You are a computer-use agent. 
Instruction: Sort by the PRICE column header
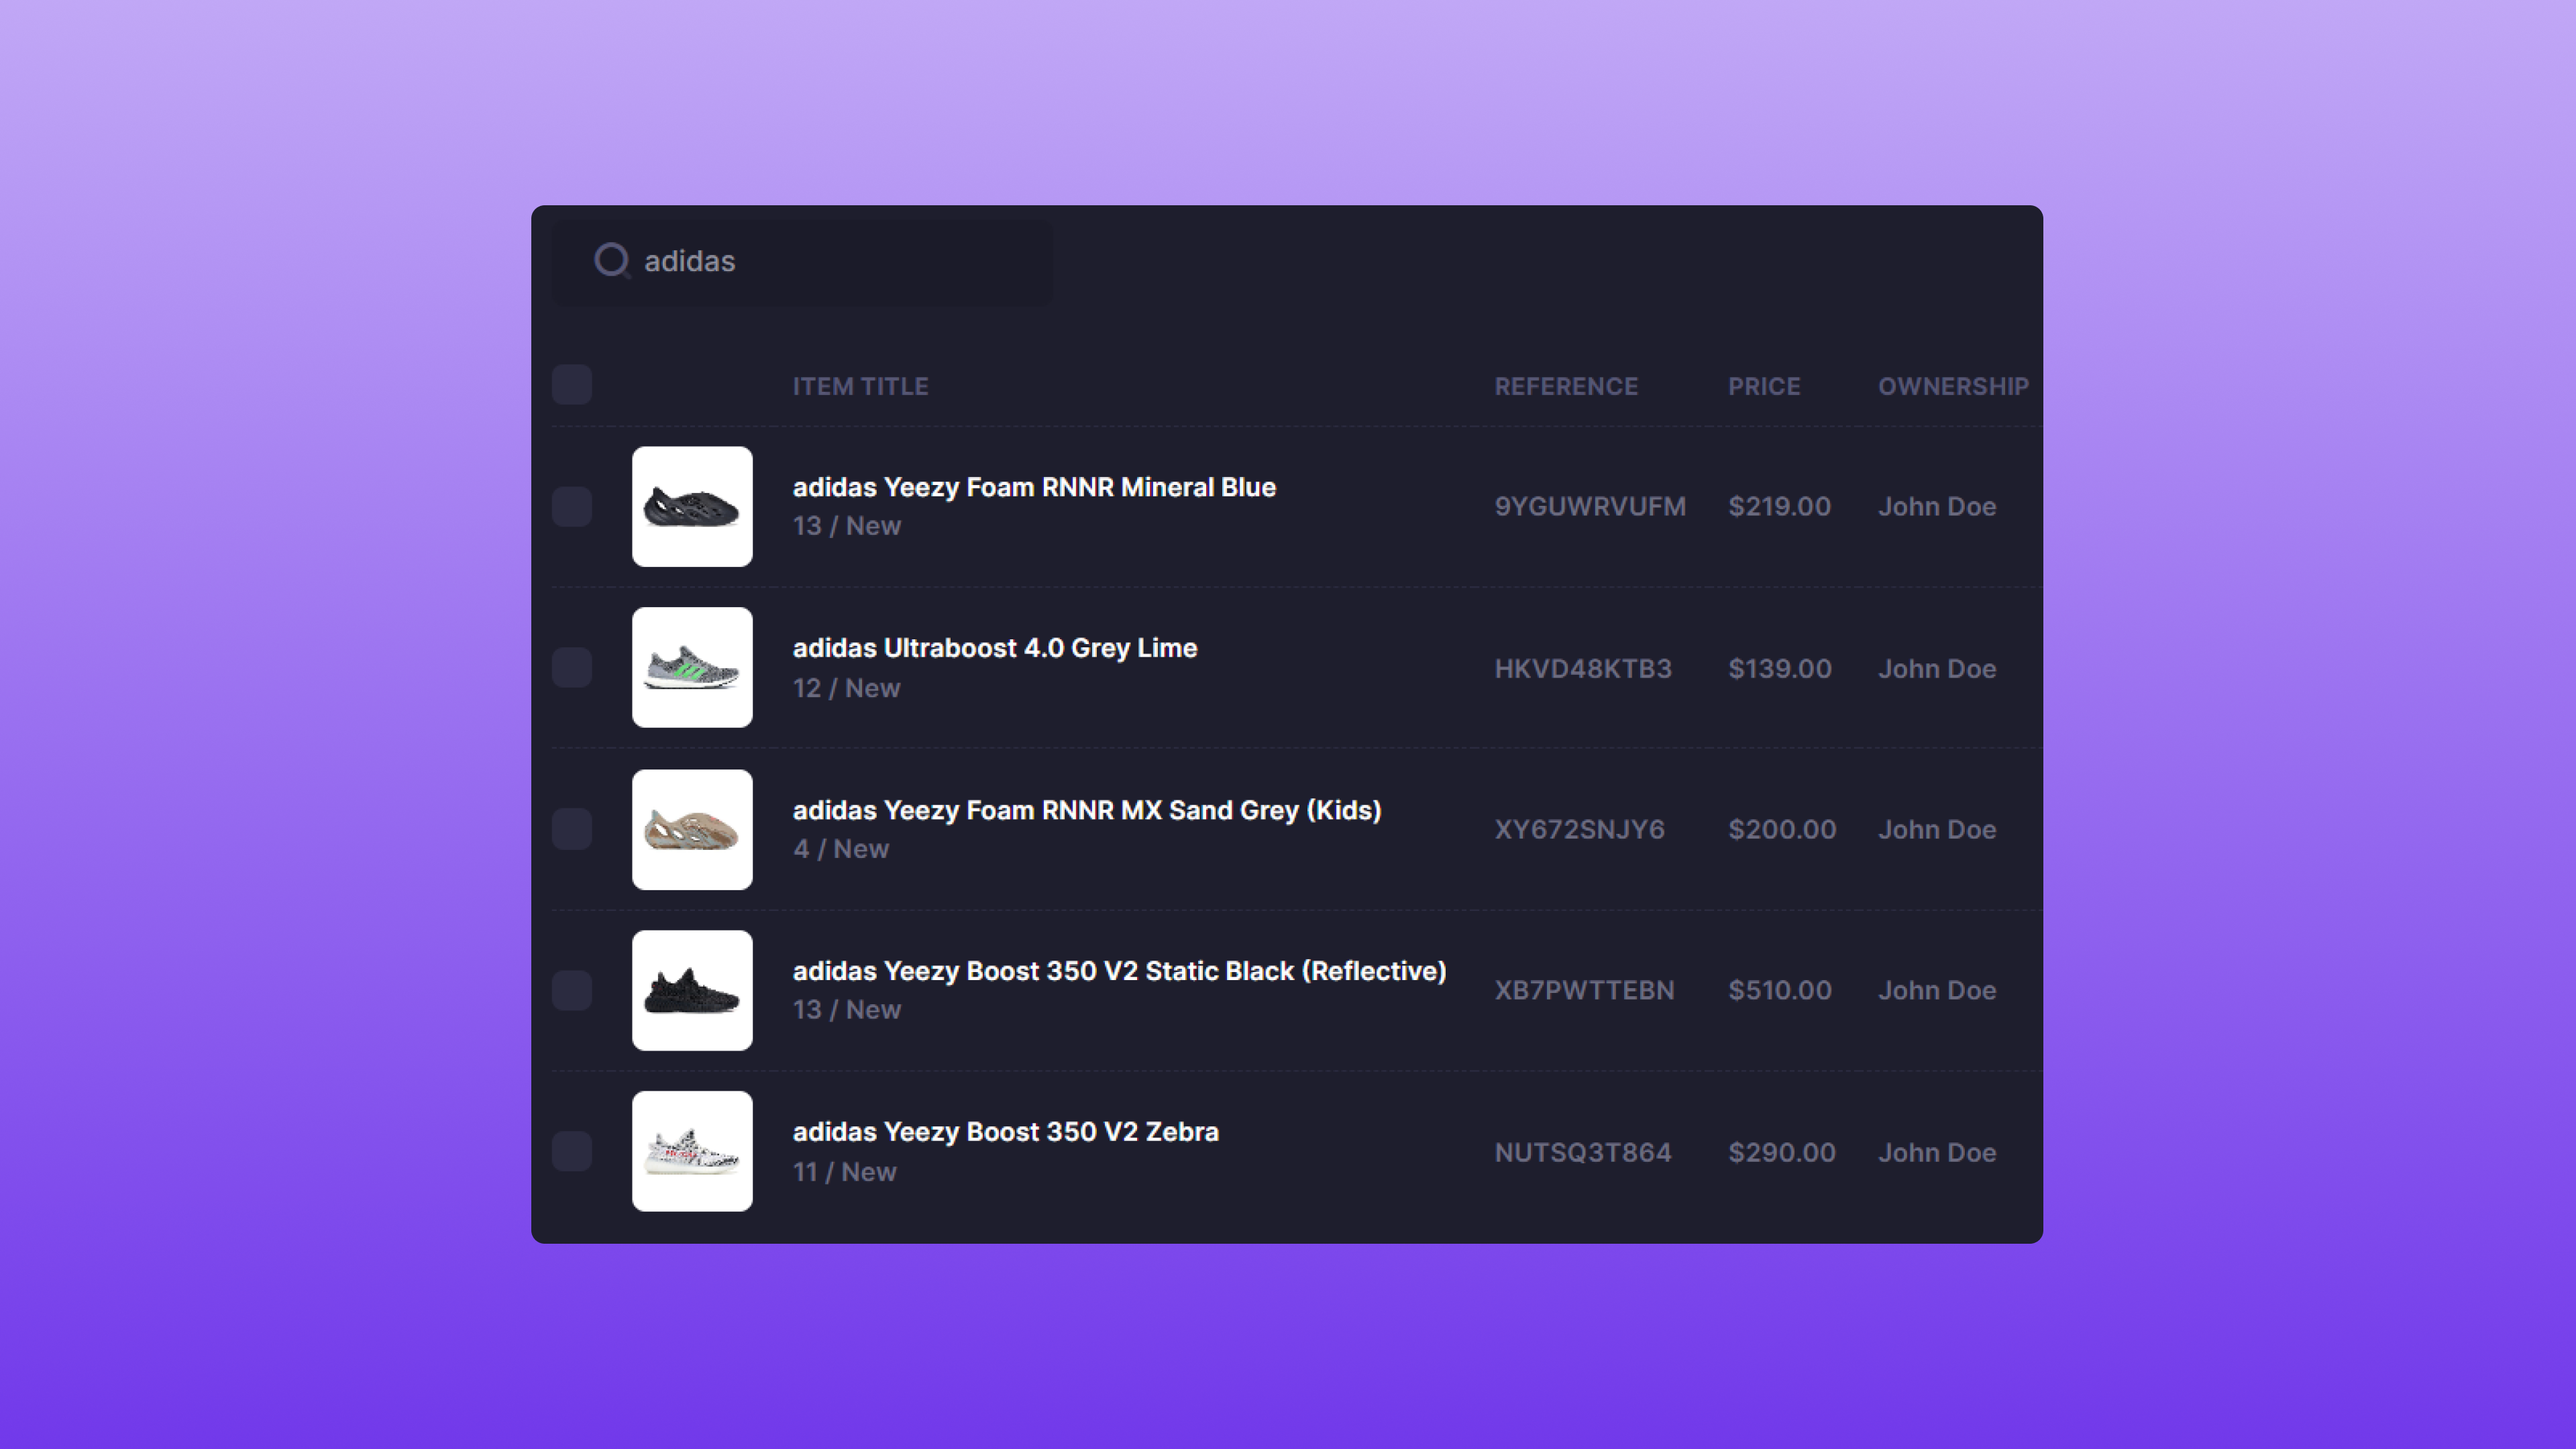[1764, 386]
